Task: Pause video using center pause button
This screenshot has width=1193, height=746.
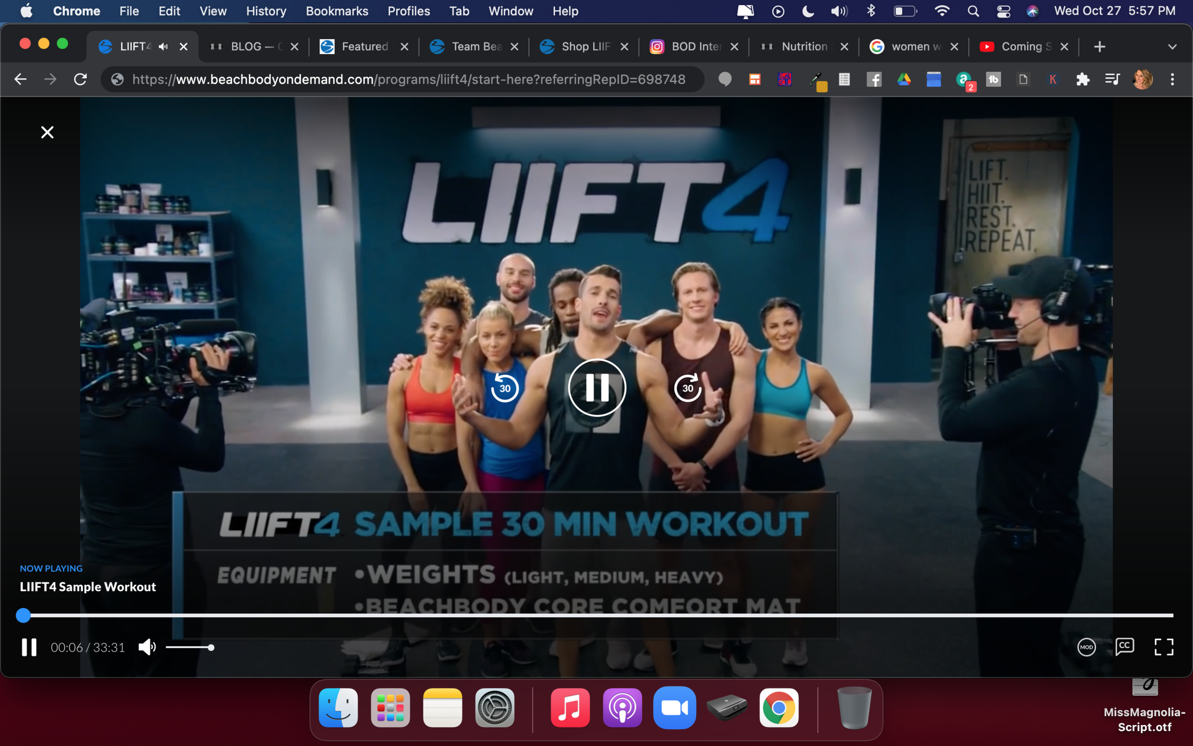Action: click(597, 388)
